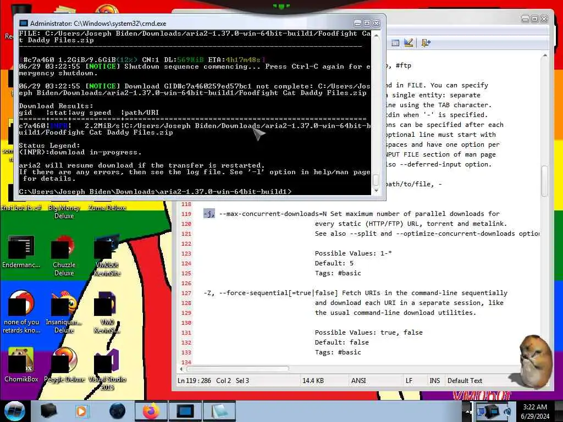Switch to Firefox from the taskbar
The height and width of the screenshot is (422, 563).
point(151,411)
